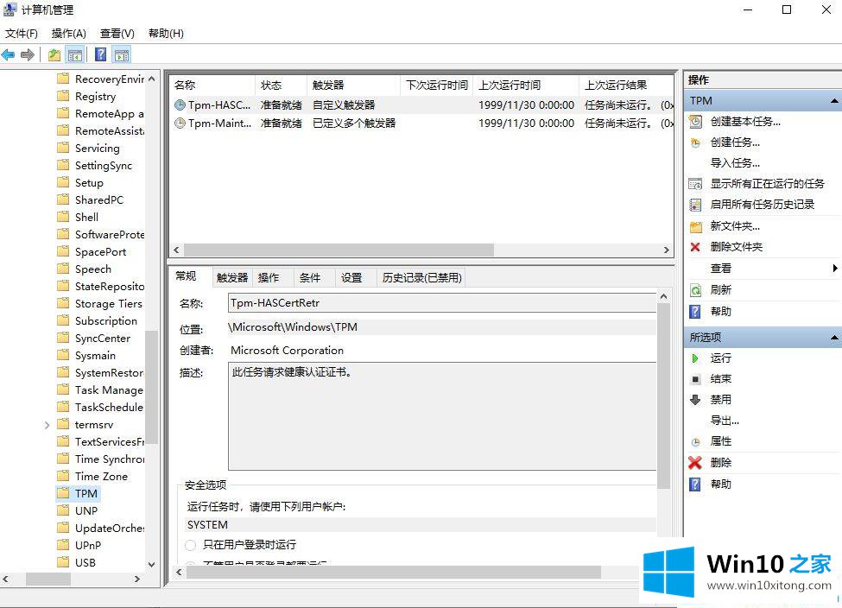Click the red X 删除 icon in 所选项
Image resolution: width=842 pixels, height=608 pixels.
[x=695, y=462]
